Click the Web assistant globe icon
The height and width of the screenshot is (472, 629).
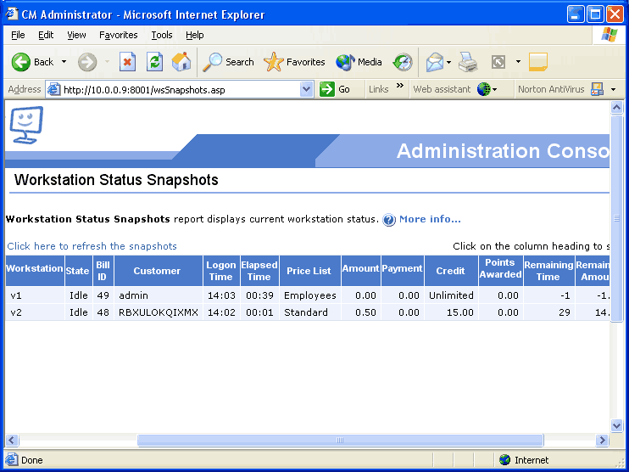pyautogui.click(x=483, y=89)
